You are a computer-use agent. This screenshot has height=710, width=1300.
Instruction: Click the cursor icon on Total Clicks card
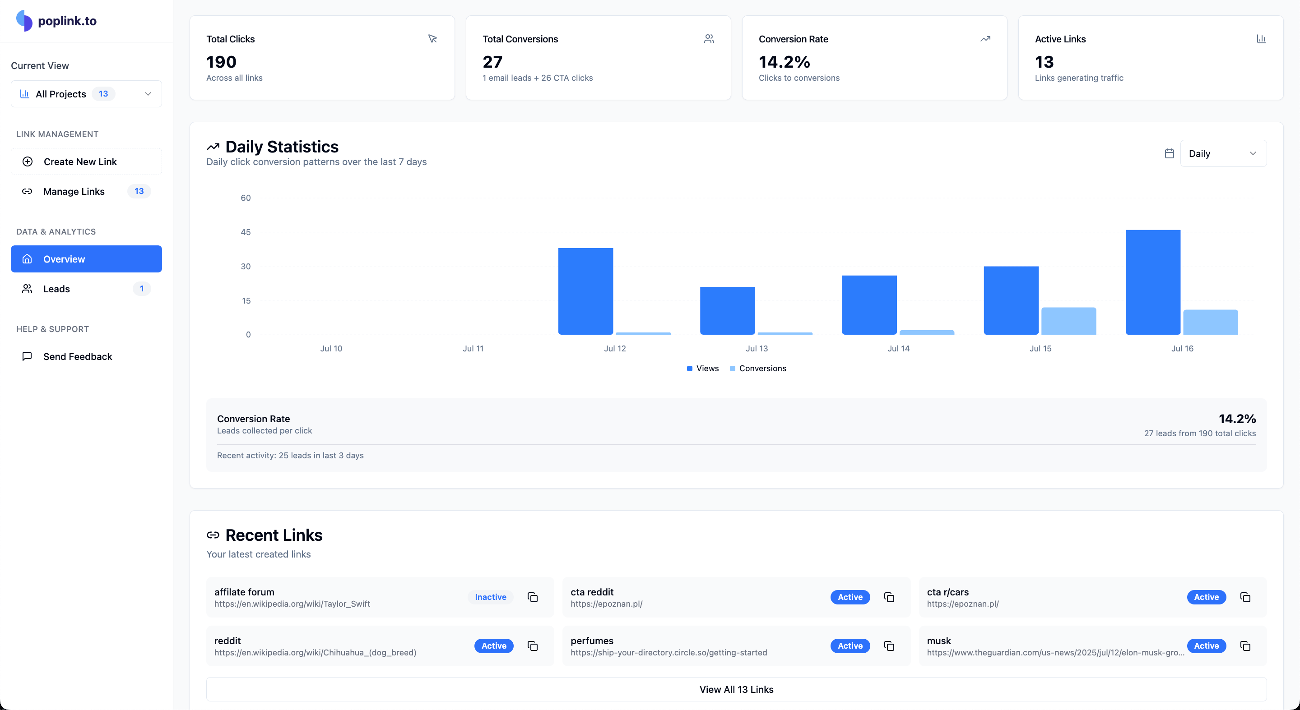tap(432, 39)
